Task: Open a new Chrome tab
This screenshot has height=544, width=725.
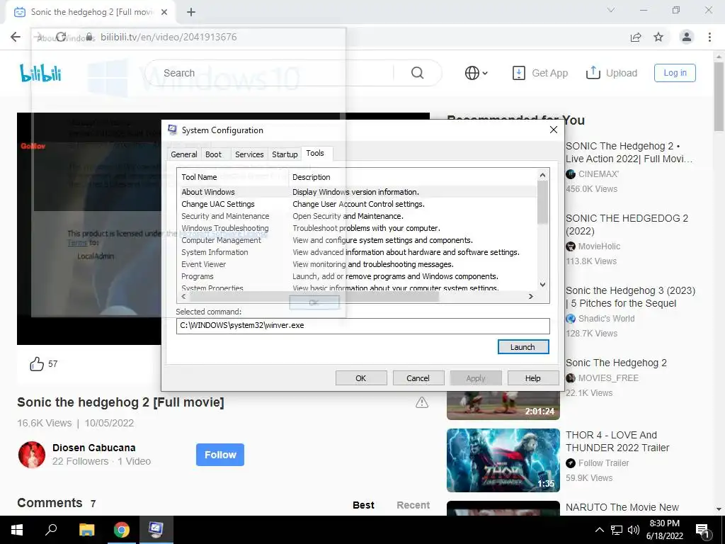Action: pyautogui.click(x=191, y=12)
